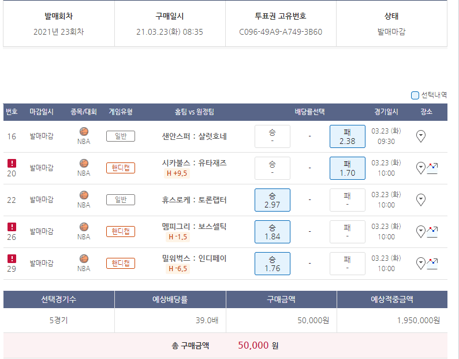The image size is (459, 359).
Task: Select 패 1.70 odds for 시카불스 game
Action: tap(347, 168)
